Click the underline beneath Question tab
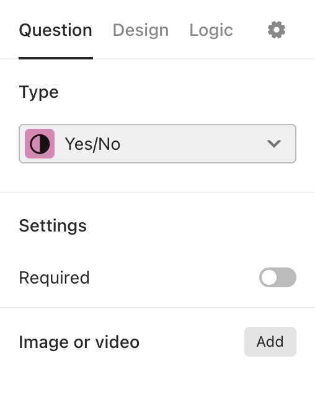 click(56, 58)
